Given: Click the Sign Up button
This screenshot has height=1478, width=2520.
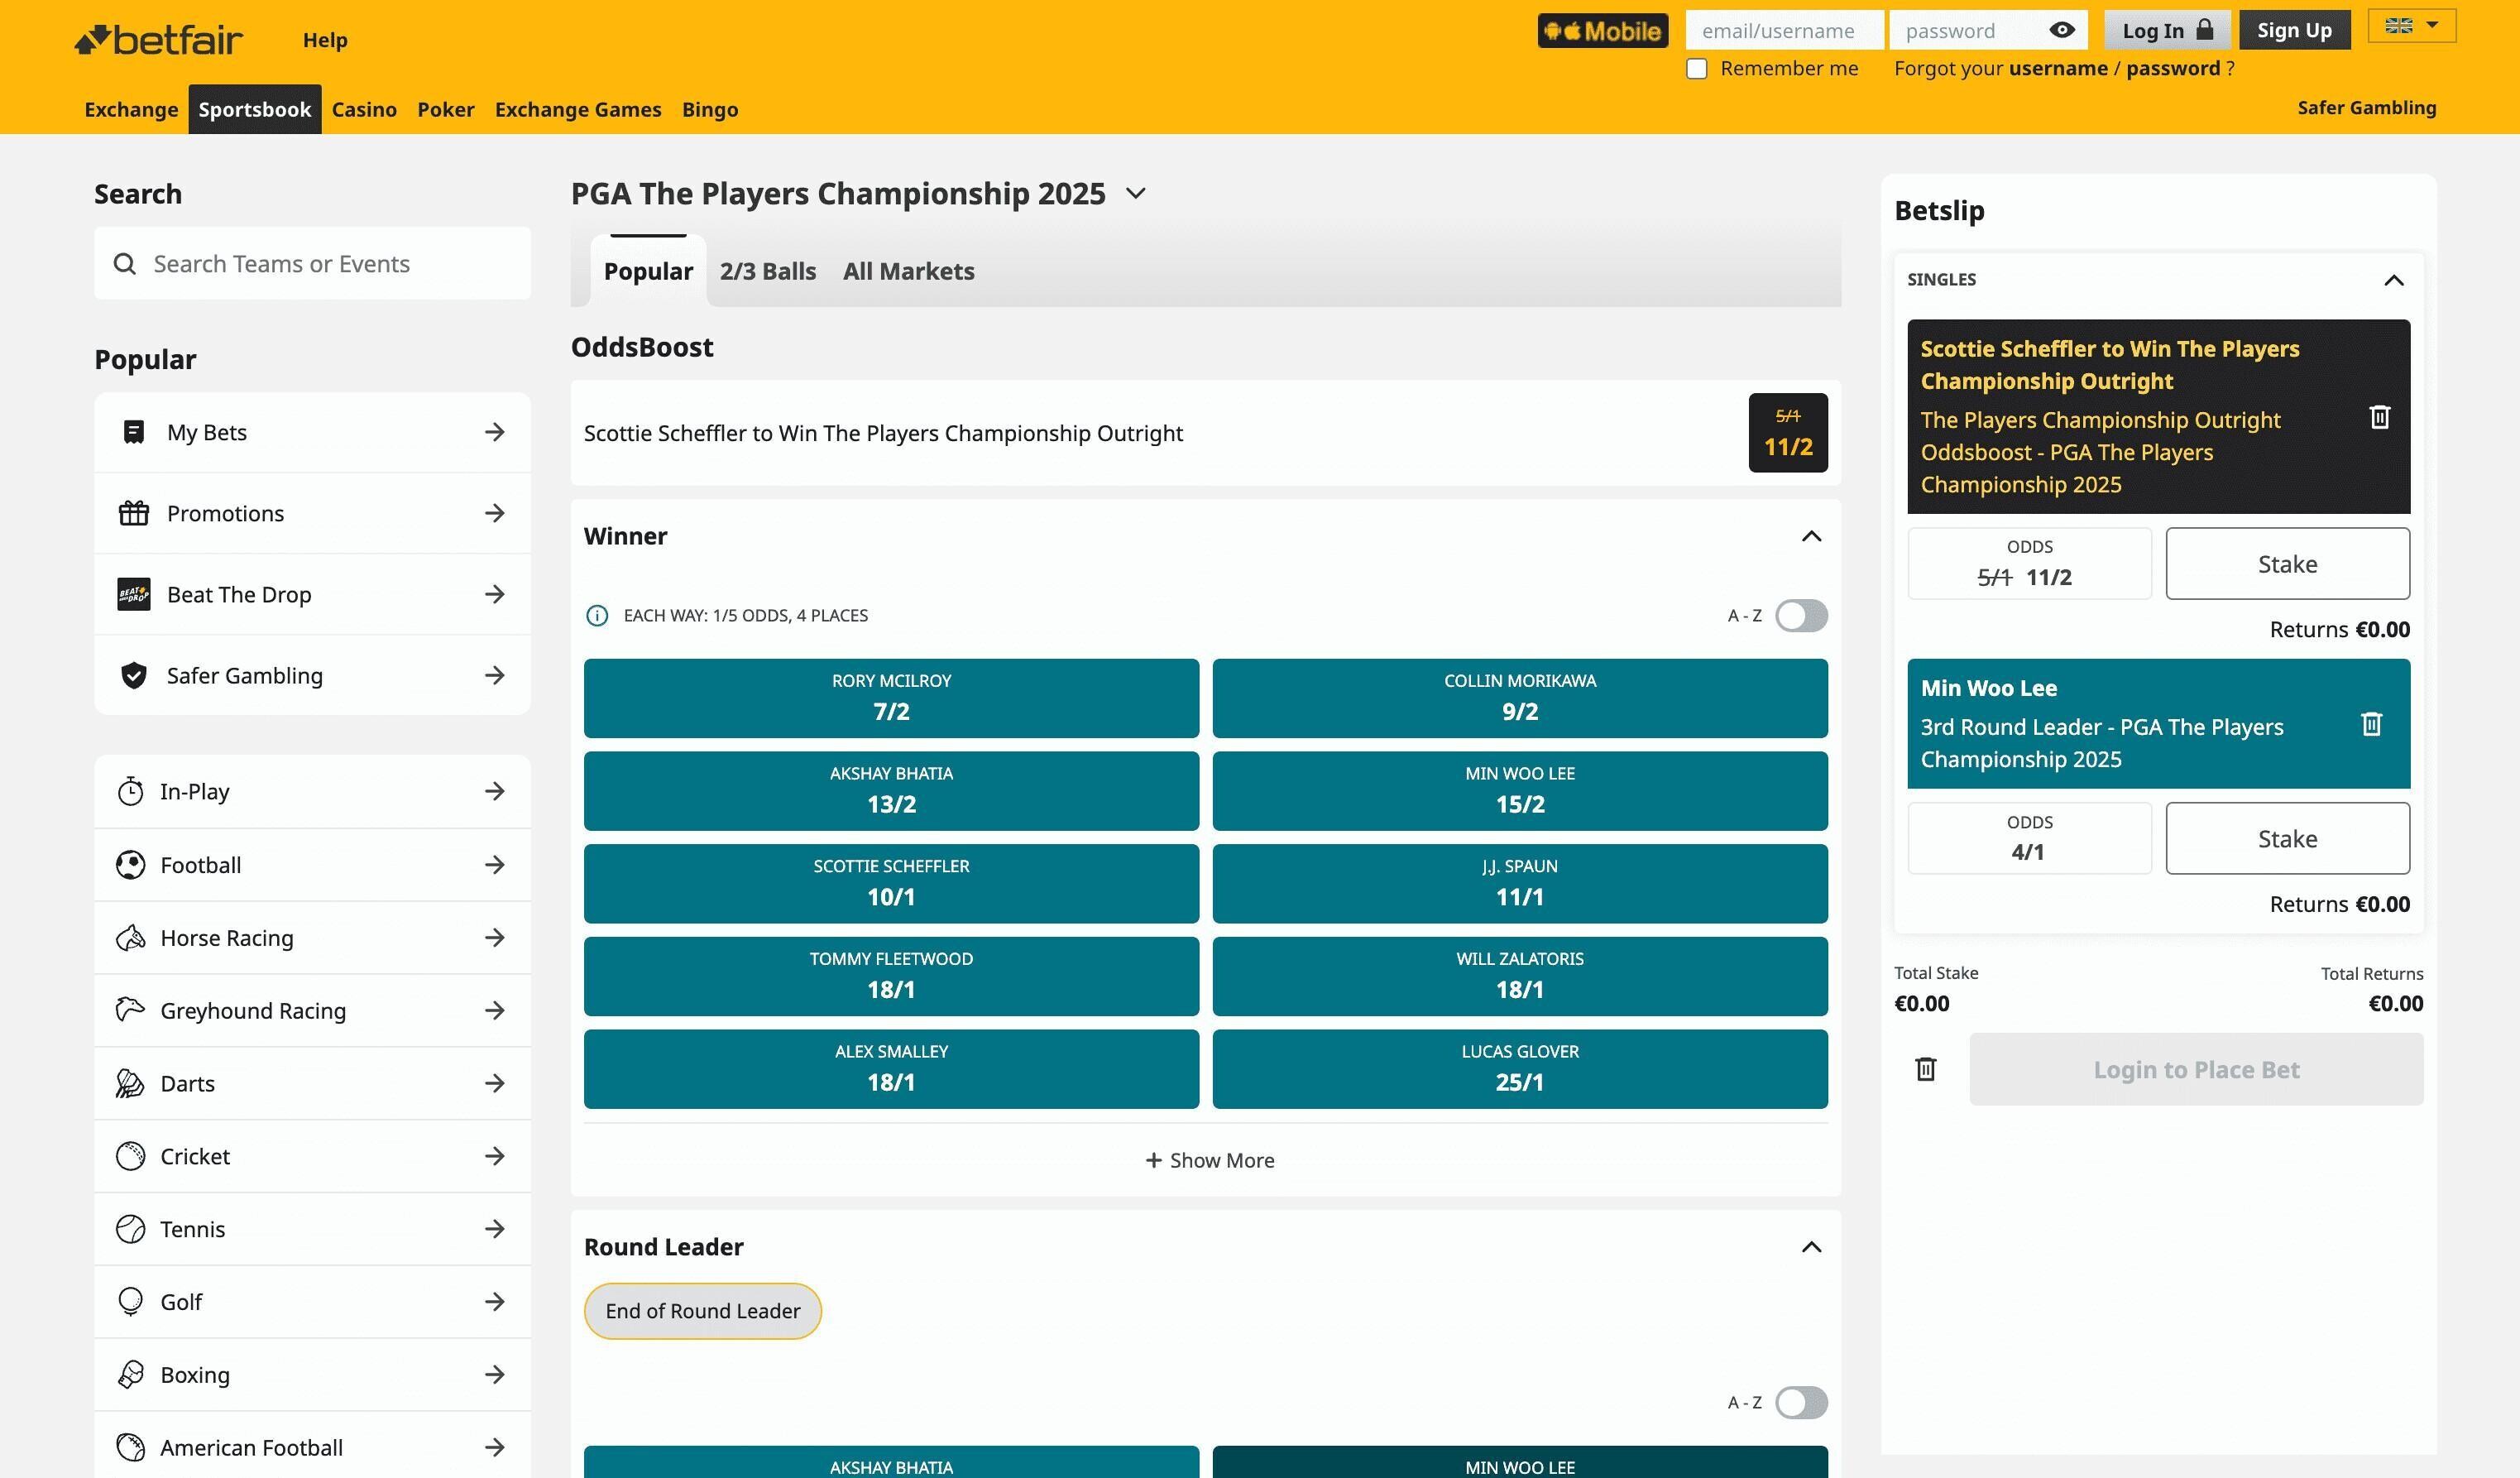Looking at the screenshot, I should [x=2294, y=30].
